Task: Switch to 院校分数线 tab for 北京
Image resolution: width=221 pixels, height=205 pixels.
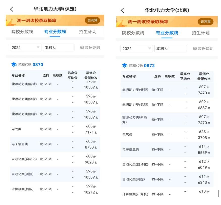Action: point(133,33)
